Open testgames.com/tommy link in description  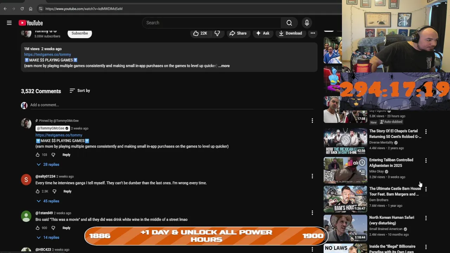[x=47, y=54]
